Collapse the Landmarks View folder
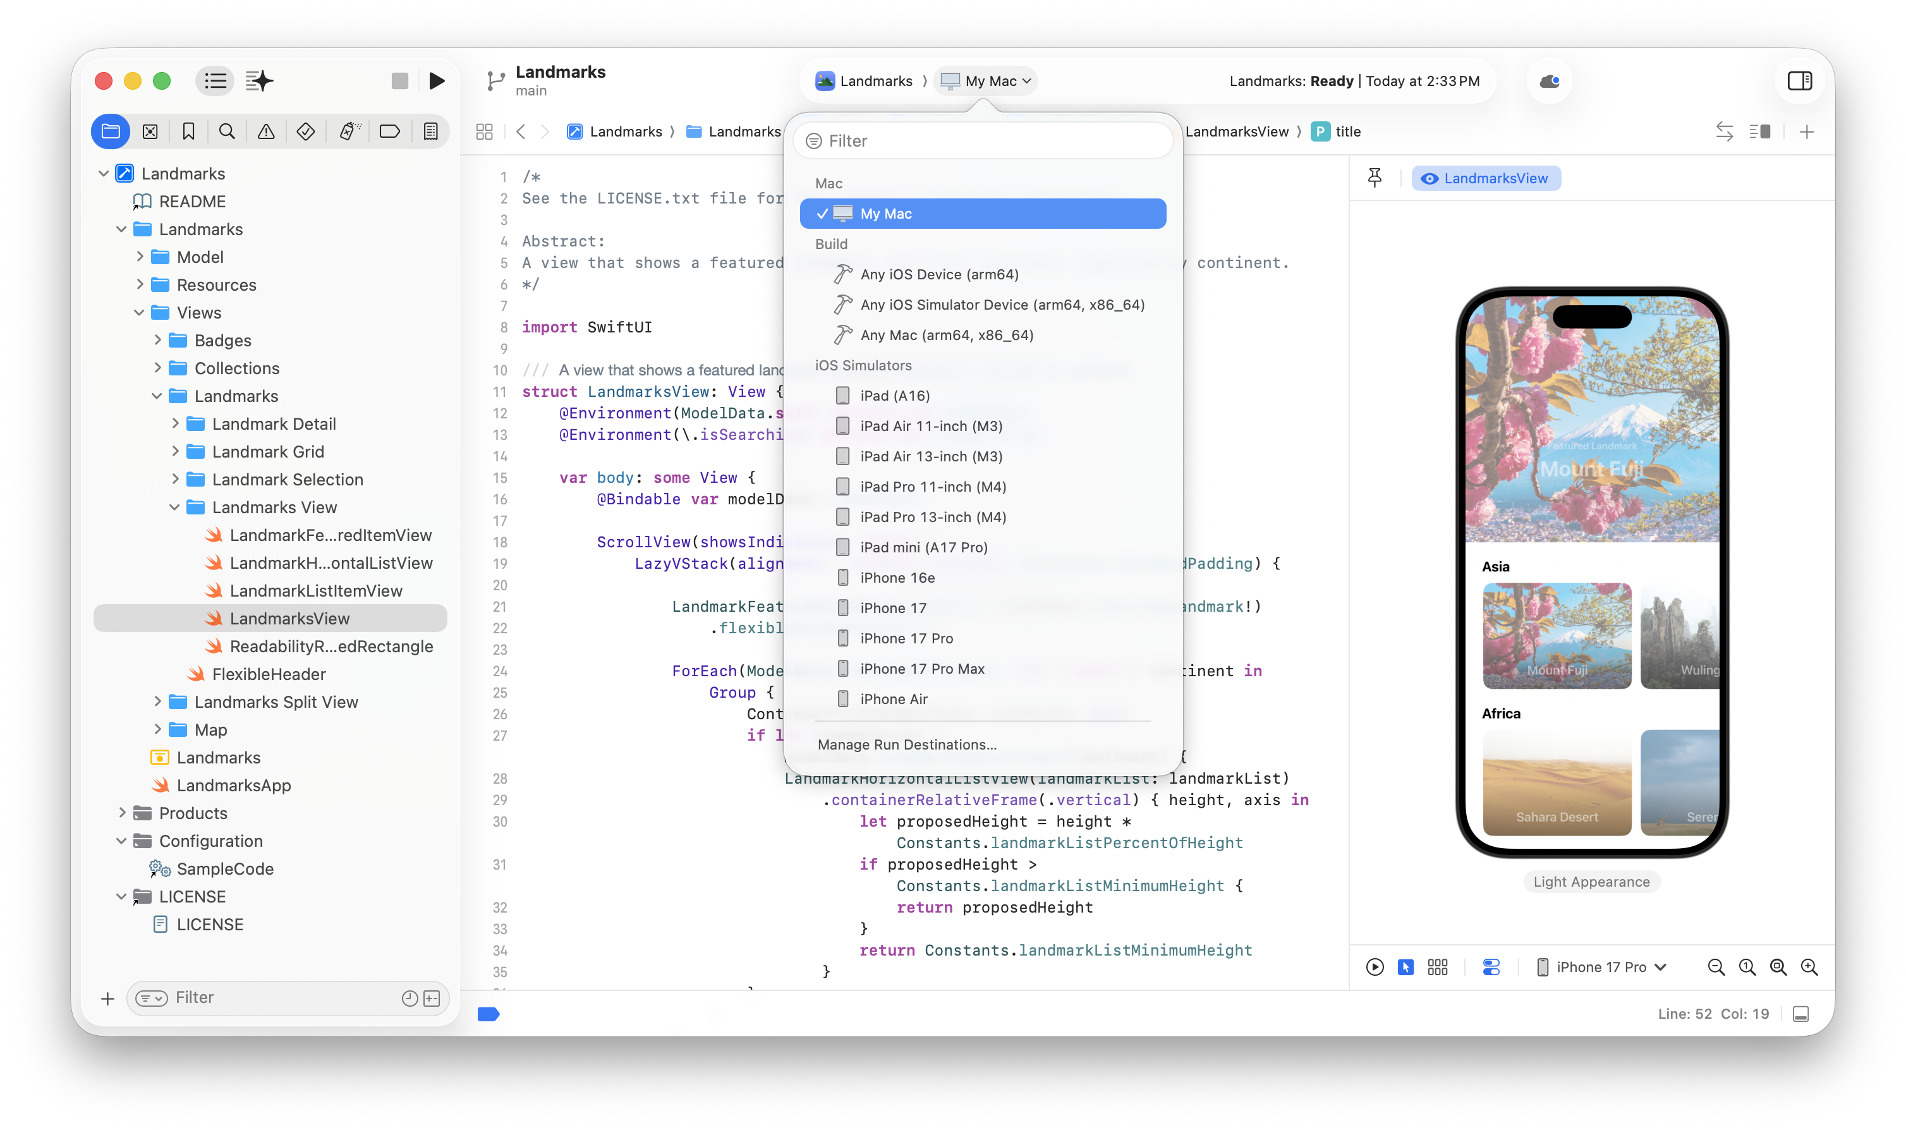The image size is (1906, 1130). pyautogui.click(x=174, y=507)
